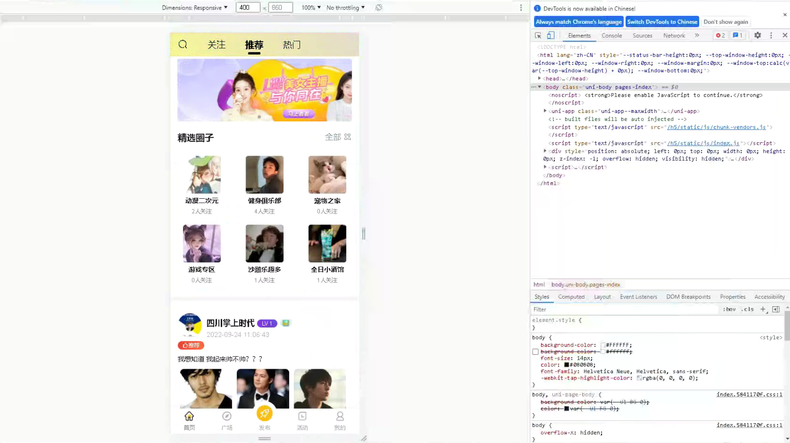This screenshot has height=443, width=790.
Task: Switch to the Console tab
Action: point(611,35)
